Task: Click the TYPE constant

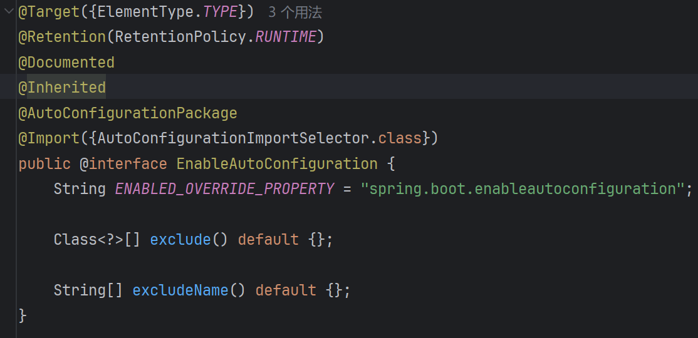Action: 221,12
